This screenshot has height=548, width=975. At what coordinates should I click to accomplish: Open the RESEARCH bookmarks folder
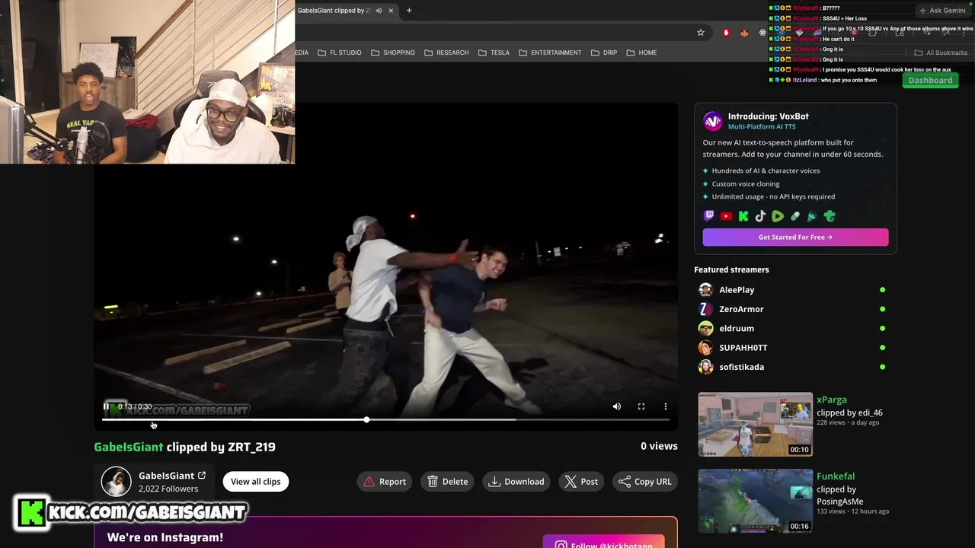point(446,53)
